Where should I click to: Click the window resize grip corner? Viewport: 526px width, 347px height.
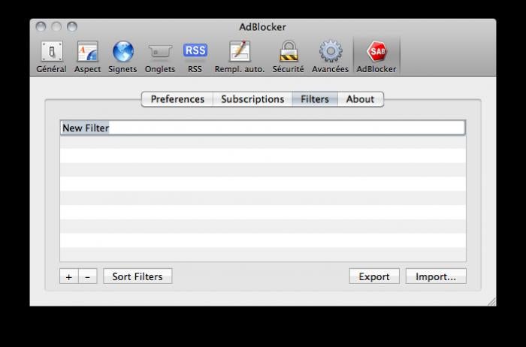click(491, 302)
